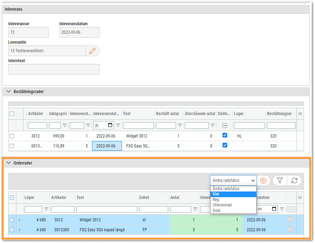Collapse the Beställningsrader section

(9, 92)
